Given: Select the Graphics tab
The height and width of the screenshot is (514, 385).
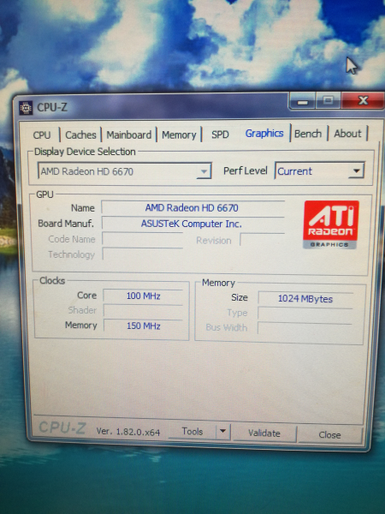Looking at the screenshot, I should point(264,133).
